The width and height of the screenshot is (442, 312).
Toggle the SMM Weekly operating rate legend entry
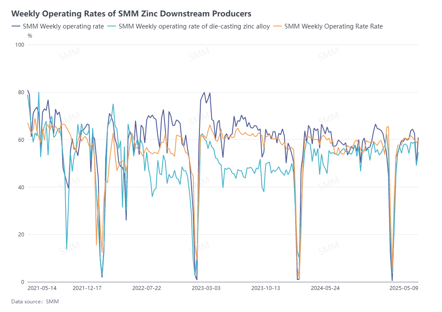point(58,26)
